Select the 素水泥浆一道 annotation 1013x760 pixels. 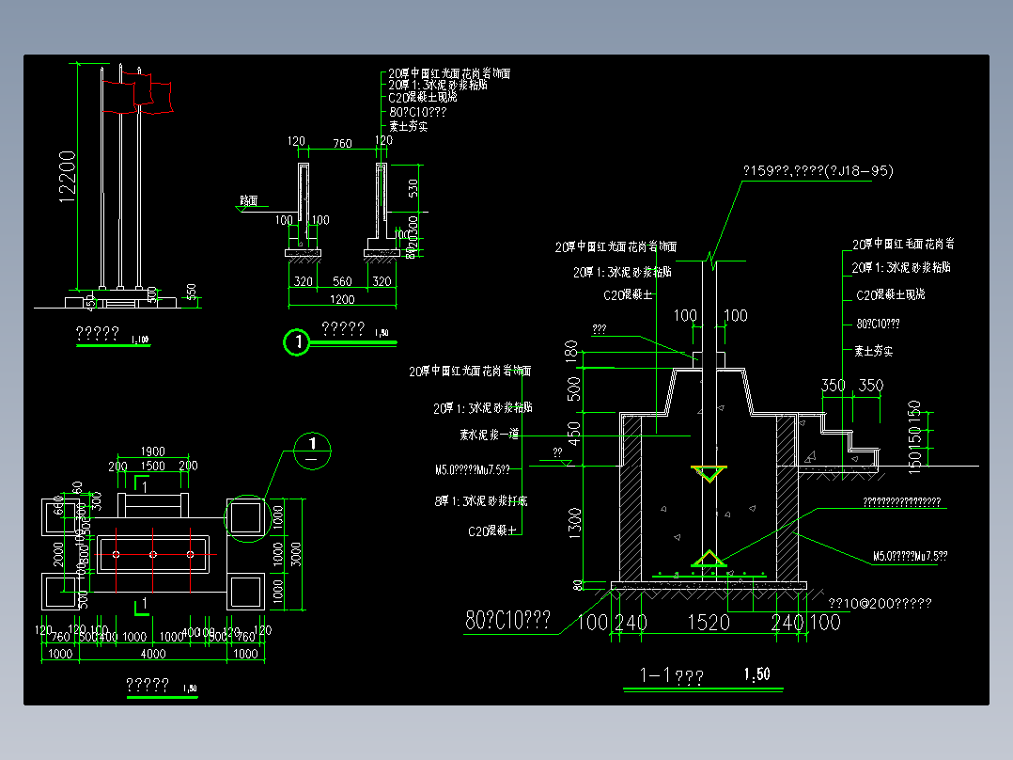click(489, 435)
